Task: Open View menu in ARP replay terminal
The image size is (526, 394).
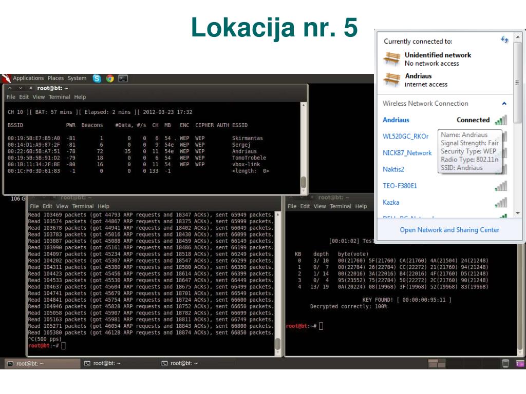Action: [x=62, y=206]
